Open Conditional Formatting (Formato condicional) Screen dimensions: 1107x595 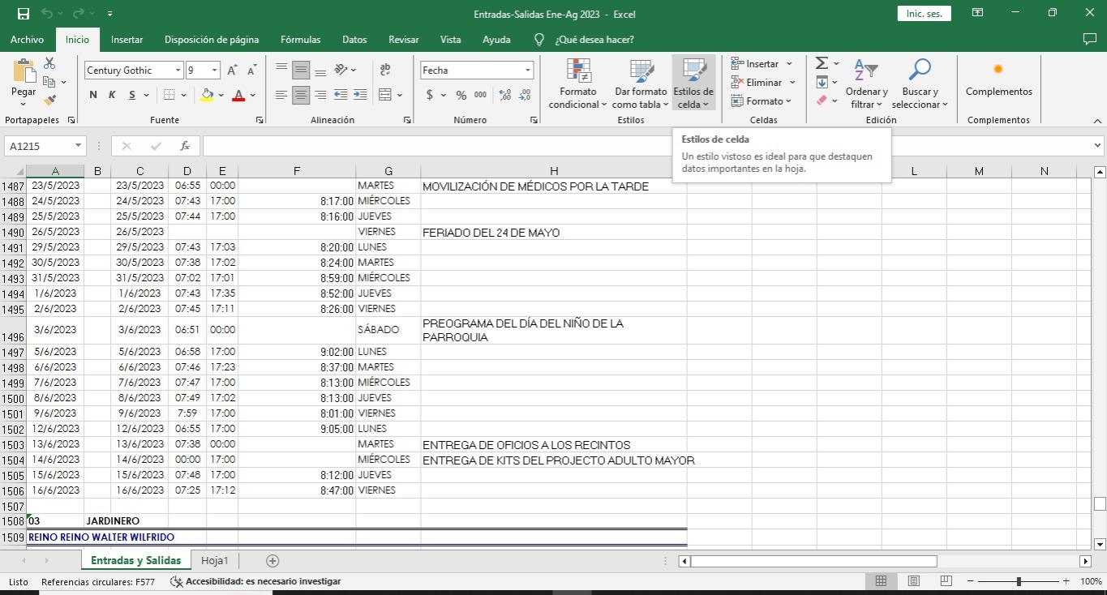[x=577, y=83]
